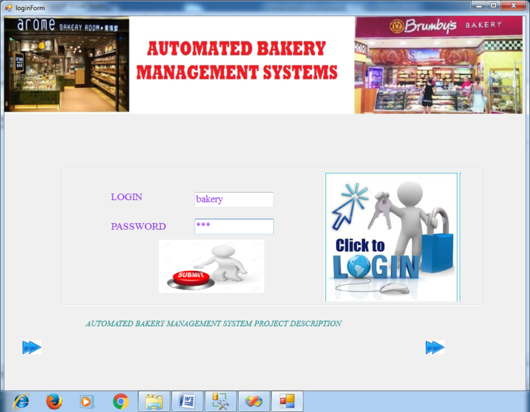Screen dimensions: 530x412
Task: Open Internet Explorer from the taskbar
Action: [x=20, y=401]
